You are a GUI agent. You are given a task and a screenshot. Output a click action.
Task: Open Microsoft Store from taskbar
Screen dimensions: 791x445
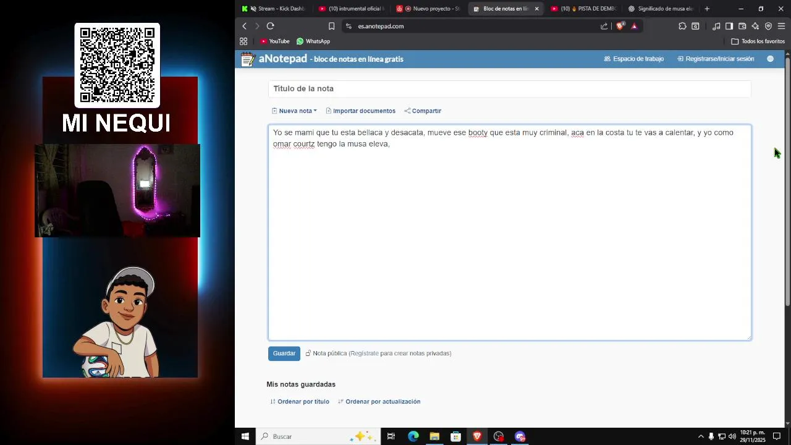[456, 436]
